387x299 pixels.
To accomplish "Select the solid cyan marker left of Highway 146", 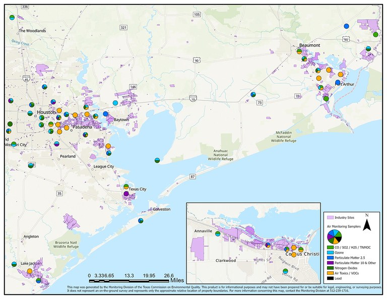I will coord(115,103).
